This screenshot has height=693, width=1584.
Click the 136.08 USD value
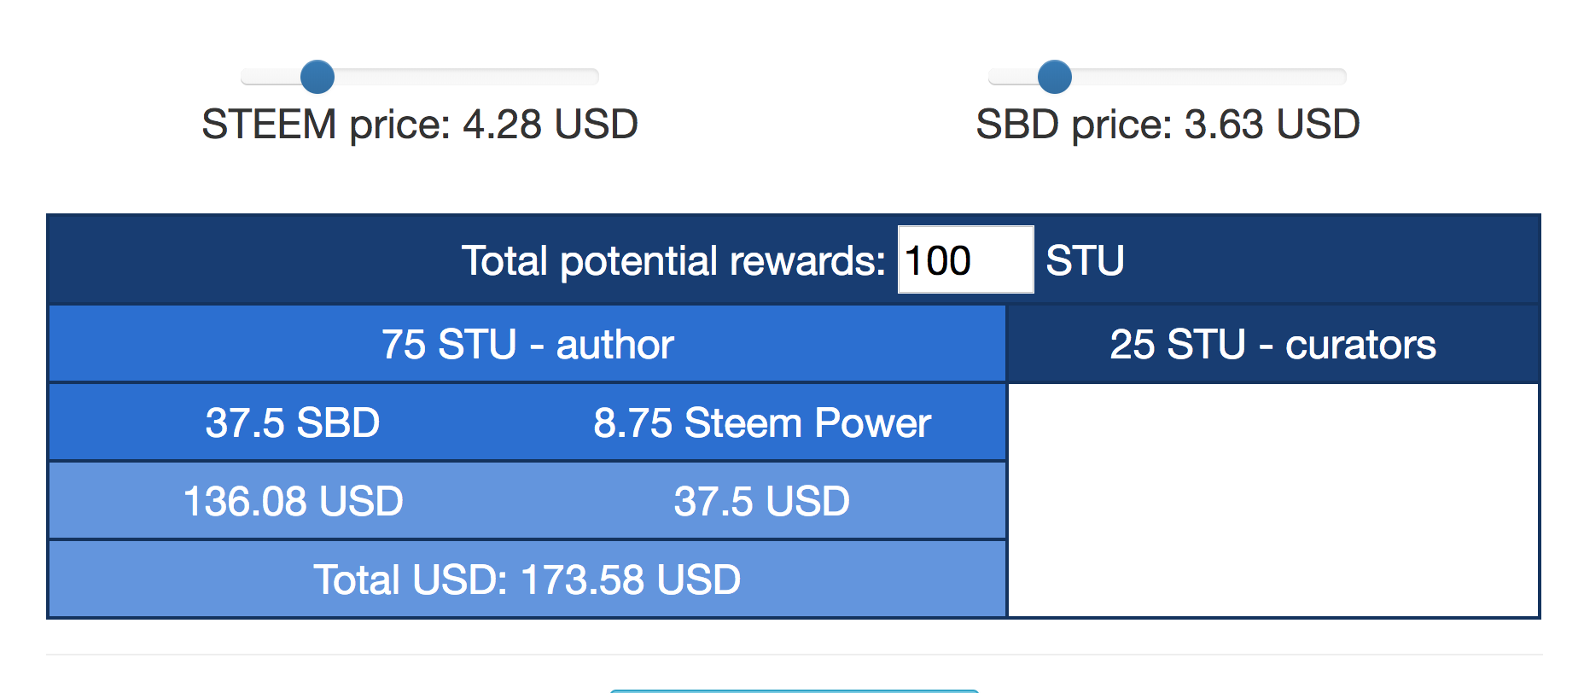point(293,501)
